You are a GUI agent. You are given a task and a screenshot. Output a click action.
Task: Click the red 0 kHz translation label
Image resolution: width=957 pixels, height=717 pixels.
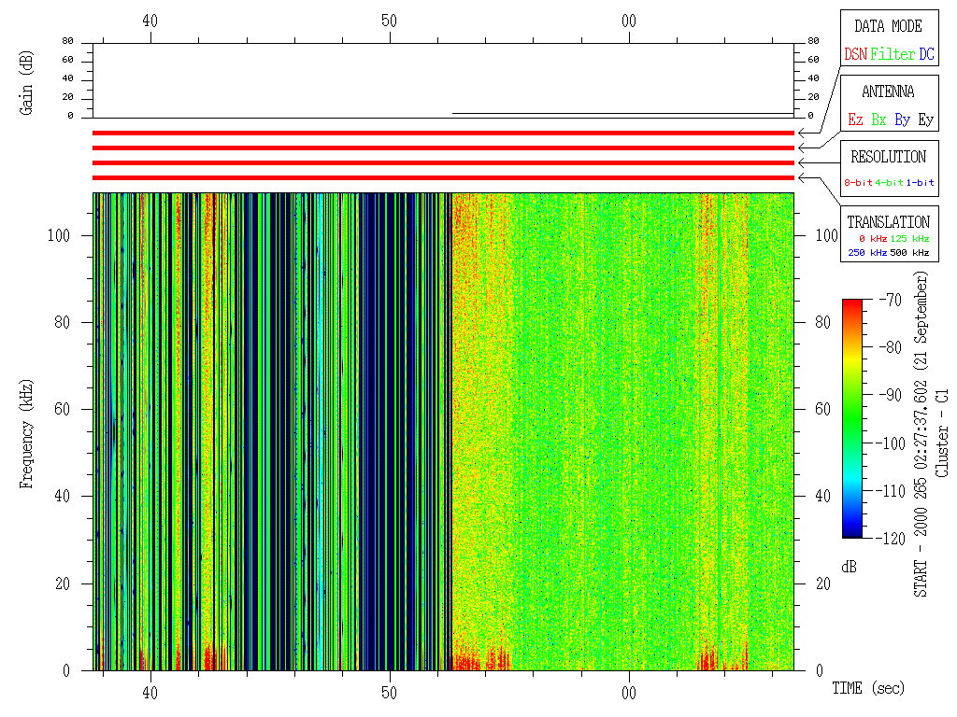pyautogui.click(x=873, y=240)
